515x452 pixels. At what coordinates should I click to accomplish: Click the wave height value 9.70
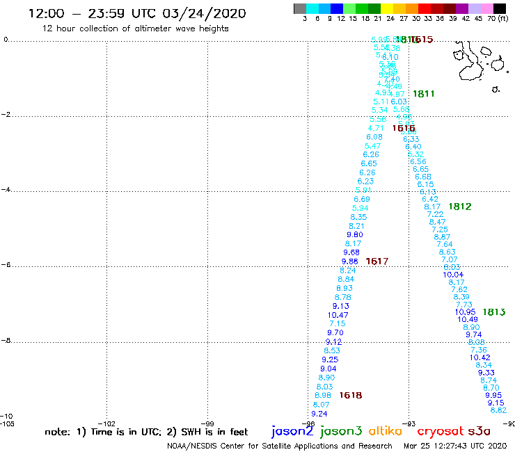[x=335, y=333]
